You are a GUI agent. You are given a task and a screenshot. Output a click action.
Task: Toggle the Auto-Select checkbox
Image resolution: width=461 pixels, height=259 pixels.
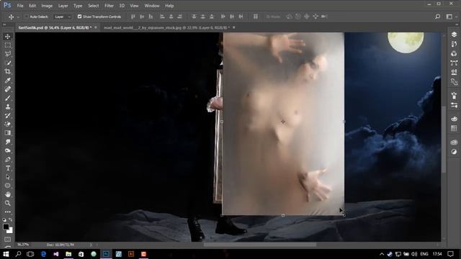pyautogui.click(x=27, y=17)
